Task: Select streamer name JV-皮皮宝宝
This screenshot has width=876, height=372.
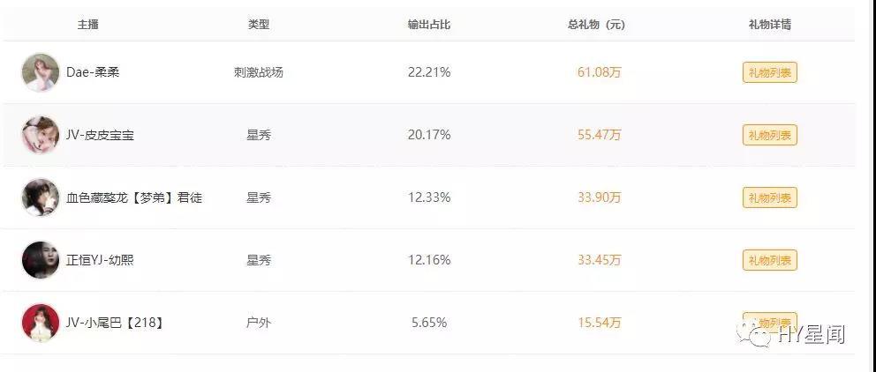Action: pyautogui.click(x=101, y=135)
